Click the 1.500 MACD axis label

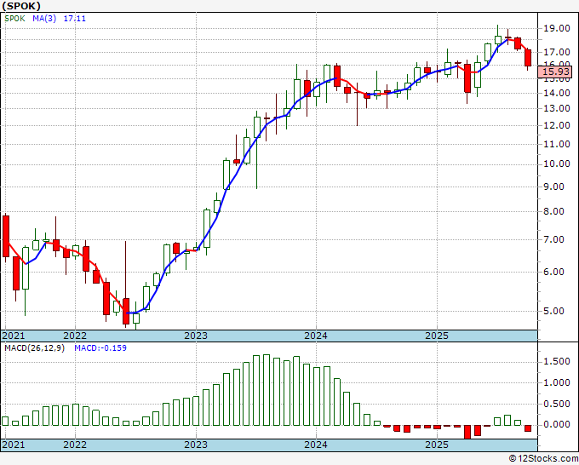coord(557,361)
